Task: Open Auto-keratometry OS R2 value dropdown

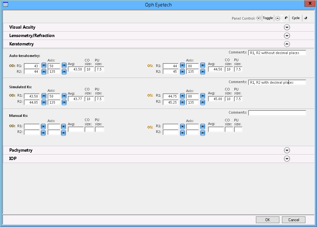Action: pyautogui.click(x=182, y=72)
